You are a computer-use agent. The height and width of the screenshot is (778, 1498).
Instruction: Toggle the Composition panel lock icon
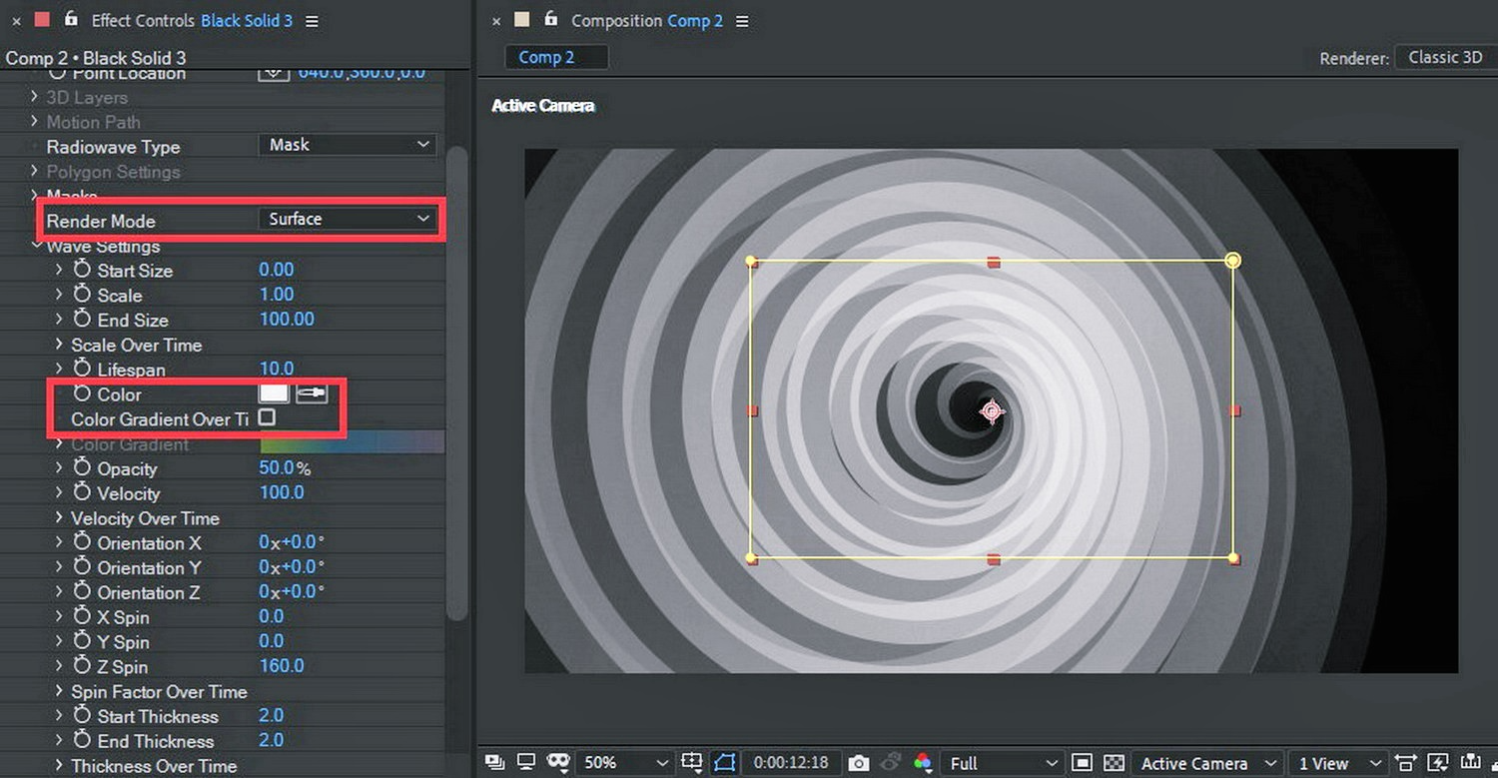[550, 19]
